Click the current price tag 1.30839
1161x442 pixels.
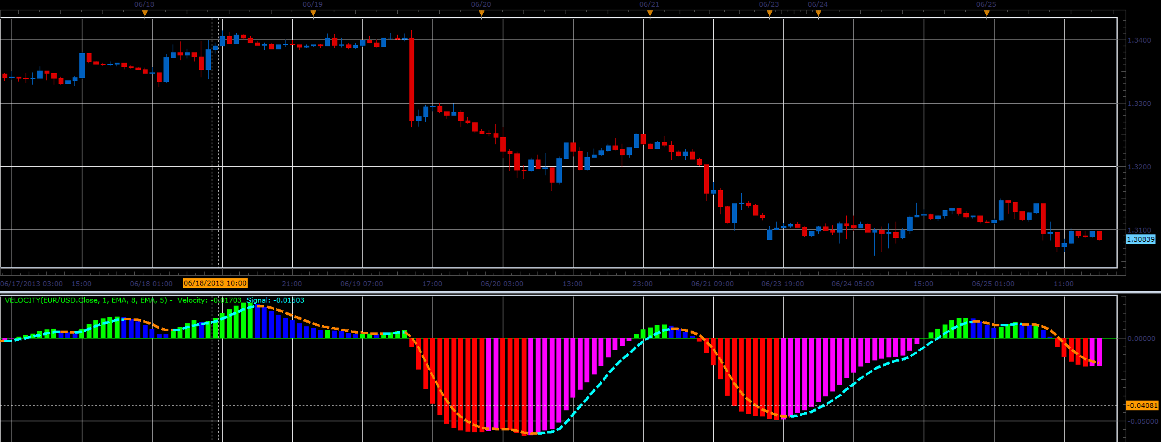point(1140,239)
